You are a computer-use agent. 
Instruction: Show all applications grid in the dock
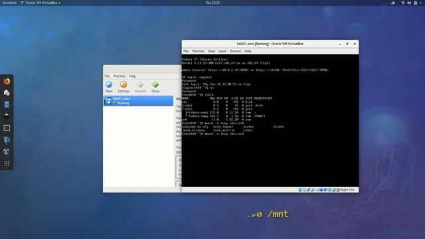[7, 163]
